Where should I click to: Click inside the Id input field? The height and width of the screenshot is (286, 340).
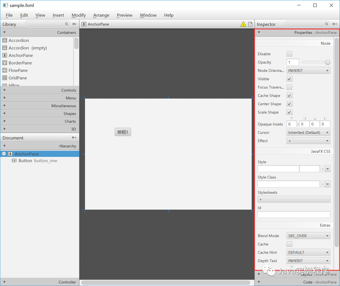pyautogui.click(x=294, y=214)
